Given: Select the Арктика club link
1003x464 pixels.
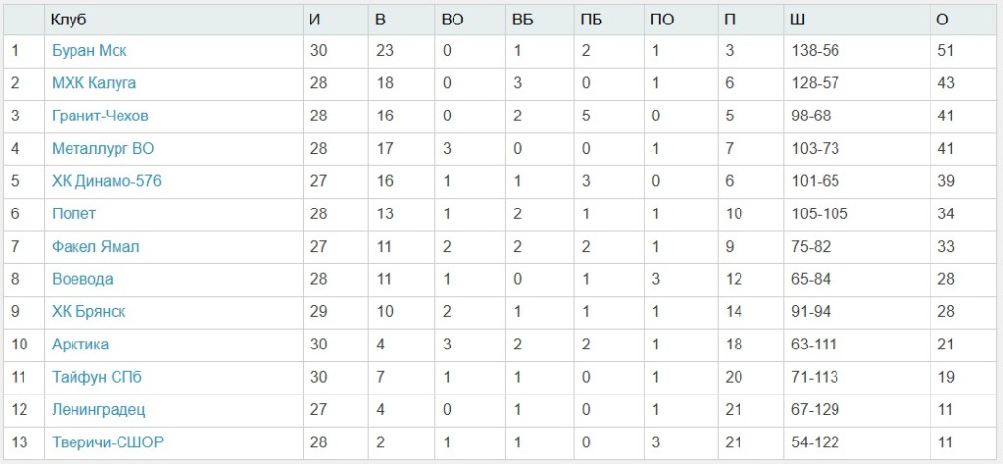Looking at the screenshot, I should [80, 345].
